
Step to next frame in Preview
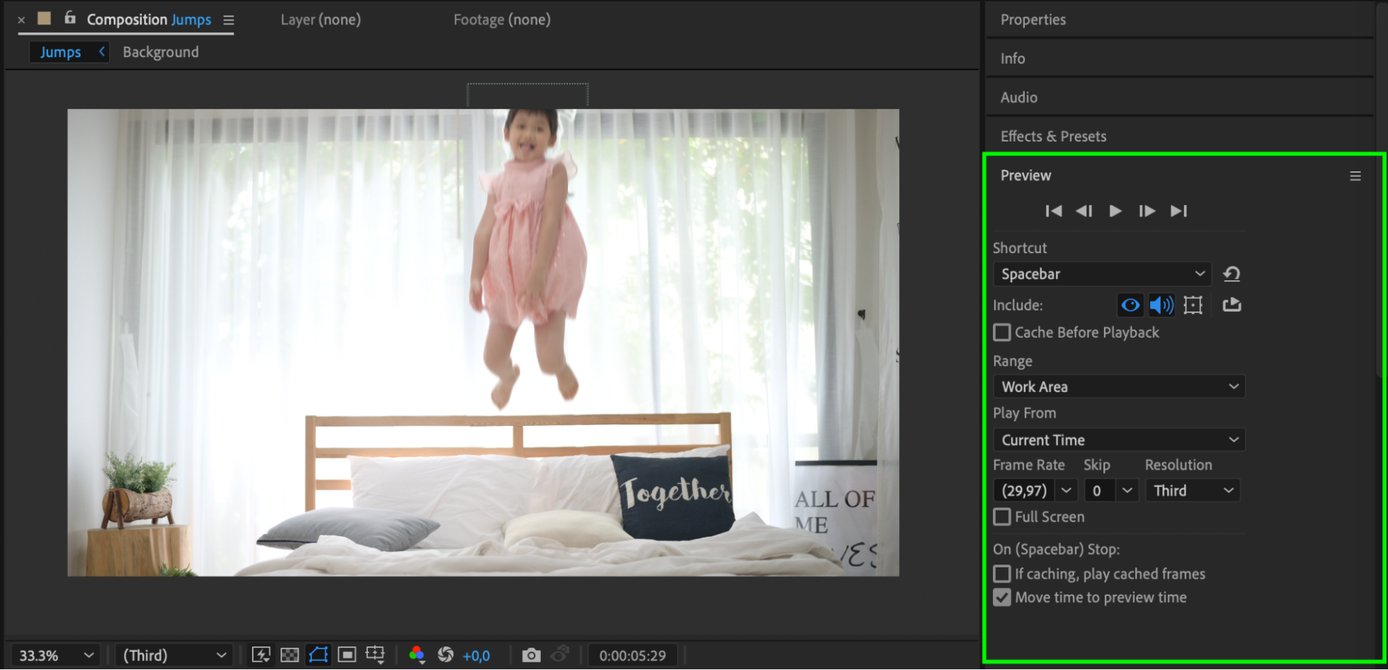(x=1146, y=211)
